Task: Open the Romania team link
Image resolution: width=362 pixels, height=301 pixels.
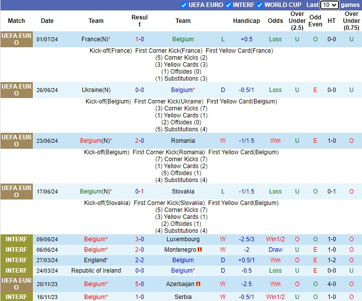Action: click(x=183, y=141)
